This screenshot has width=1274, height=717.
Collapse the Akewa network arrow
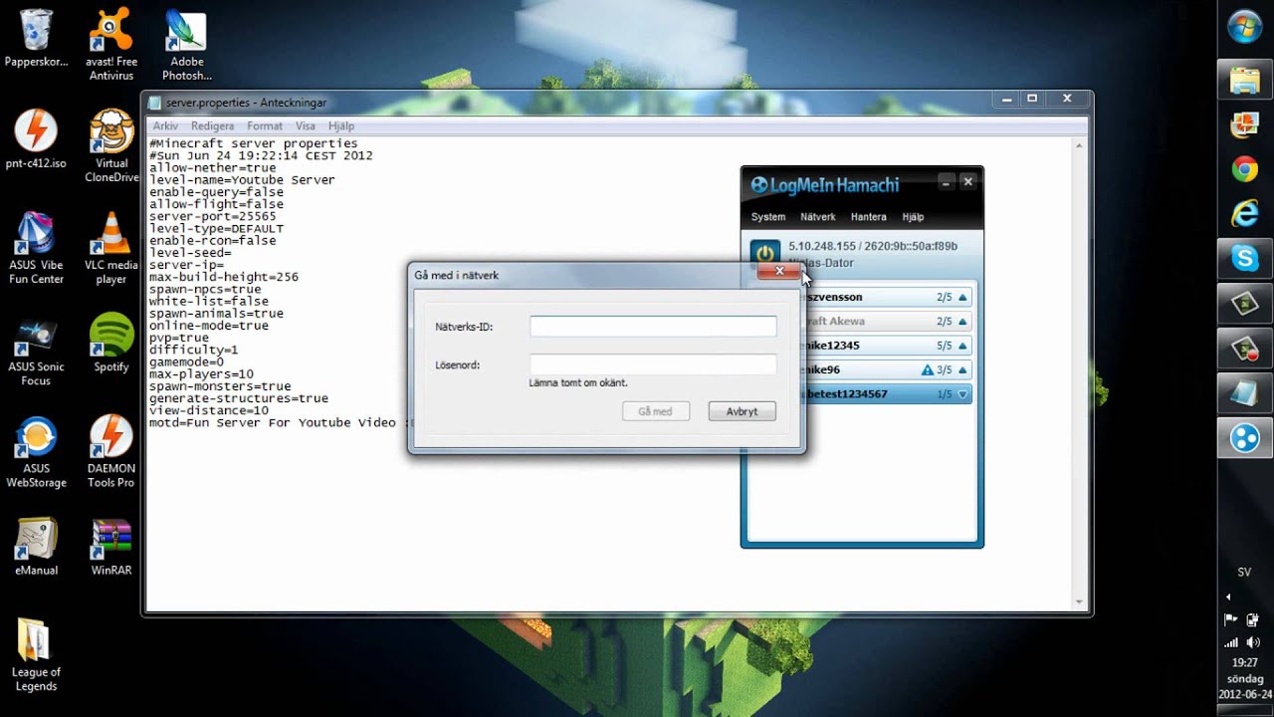(x=962, y=322)
